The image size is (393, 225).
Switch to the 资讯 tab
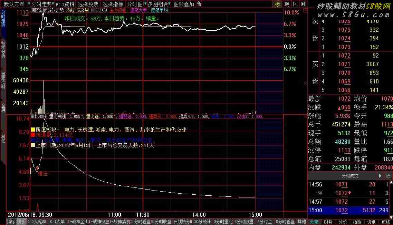(371, 222)
